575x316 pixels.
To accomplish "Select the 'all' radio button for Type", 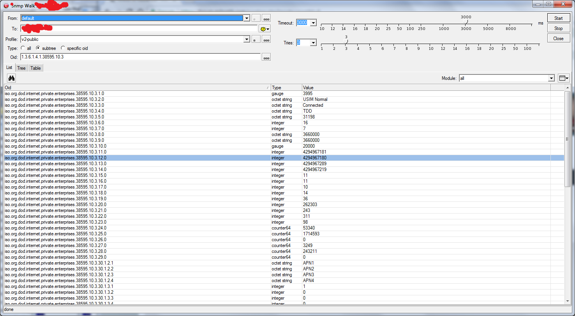I will coord(23,48).
